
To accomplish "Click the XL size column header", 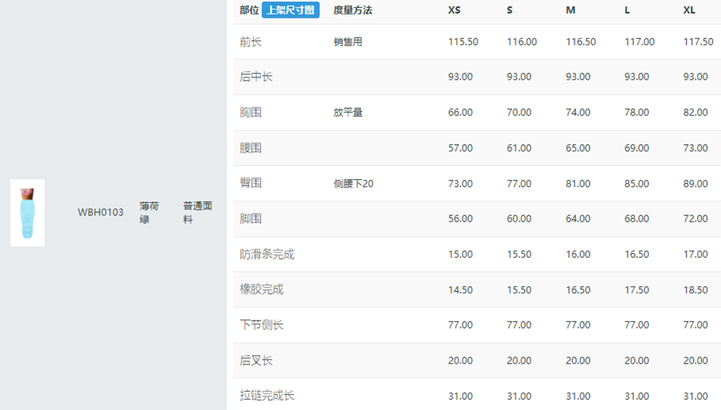I will pyautogui.click(x=689, y=10).
